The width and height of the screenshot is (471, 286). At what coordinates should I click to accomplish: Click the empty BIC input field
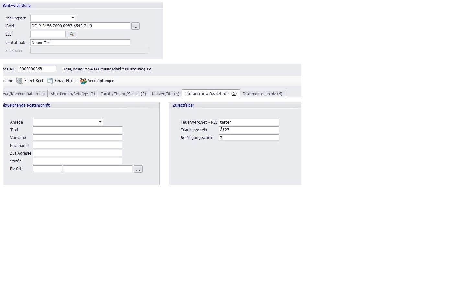coord(48,34)
